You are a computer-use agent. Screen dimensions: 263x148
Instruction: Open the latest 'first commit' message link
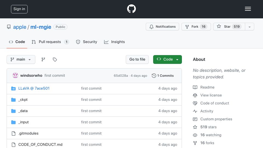point(55,76)
